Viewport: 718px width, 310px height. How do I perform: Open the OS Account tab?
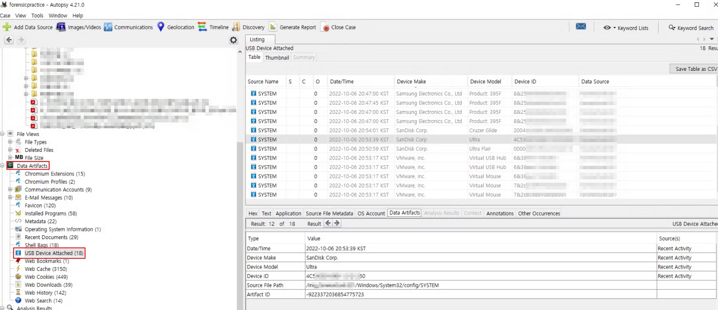(x=371, y=213)
